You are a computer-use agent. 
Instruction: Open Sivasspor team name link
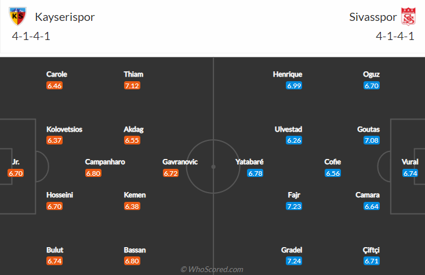[373, 17]
